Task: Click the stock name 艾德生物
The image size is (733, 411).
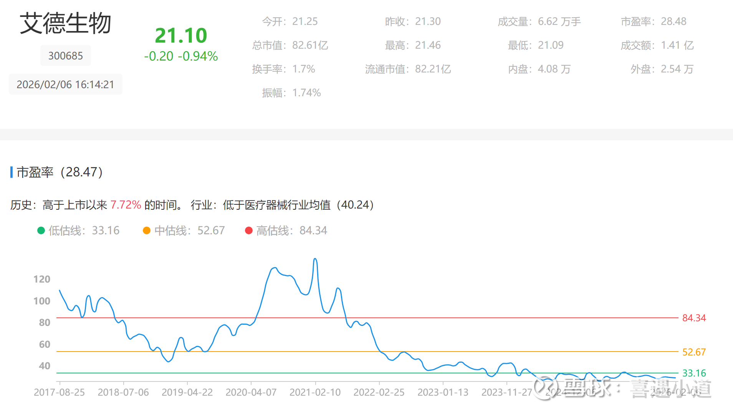Action: (65, 23)
